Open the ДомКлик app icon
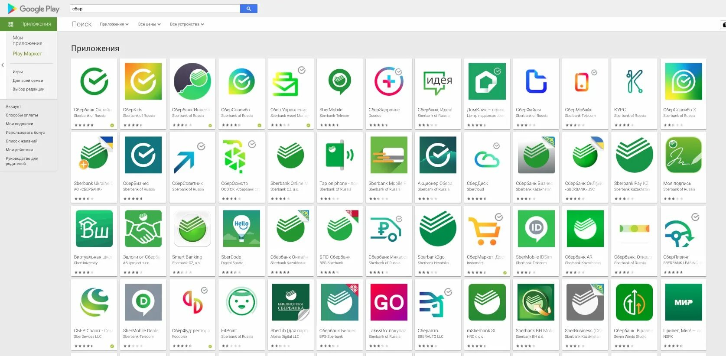The width and height of the screenshot is (726, 356). pyautogui.click(x=487, y=81)
